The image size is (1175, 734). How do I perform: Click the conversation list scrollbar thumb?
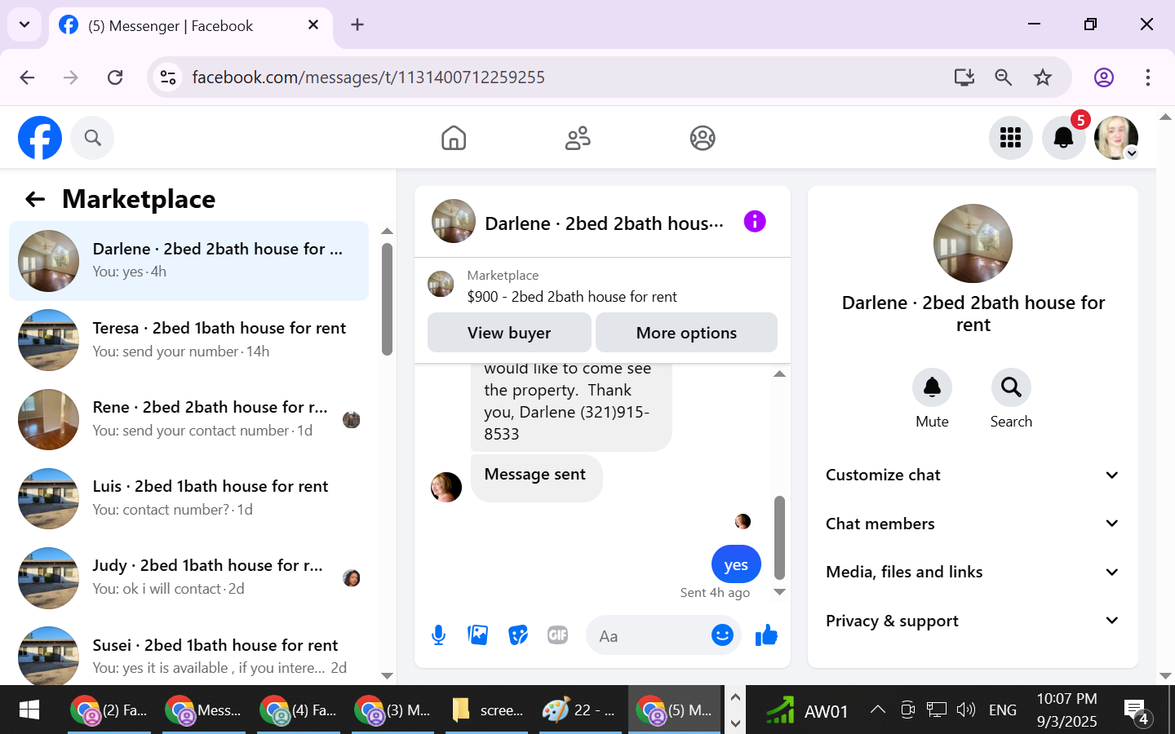[x=387, y=298]
